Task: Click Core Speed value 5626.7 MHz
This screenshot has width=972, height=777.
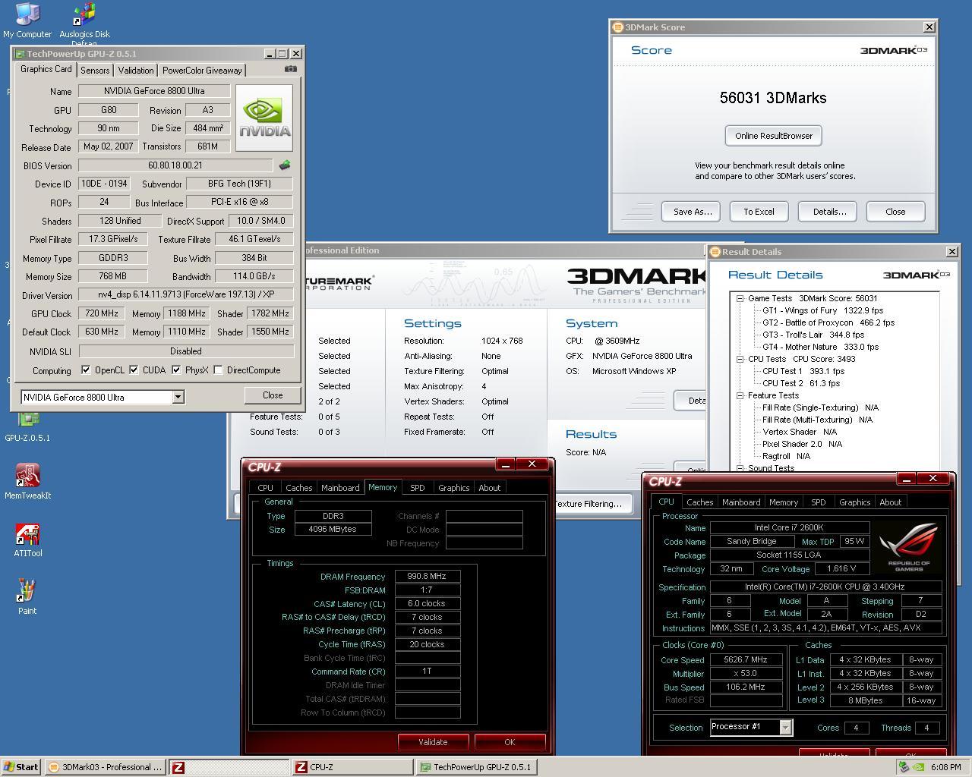Action: [746, 660]
